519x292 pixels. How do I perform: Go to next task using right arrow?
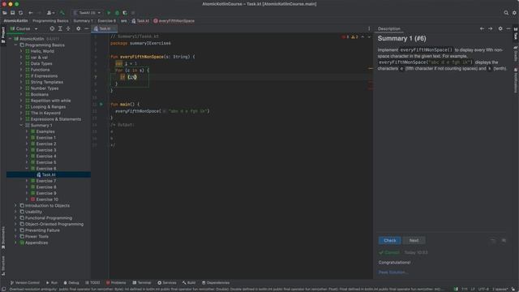click(490, 29)
